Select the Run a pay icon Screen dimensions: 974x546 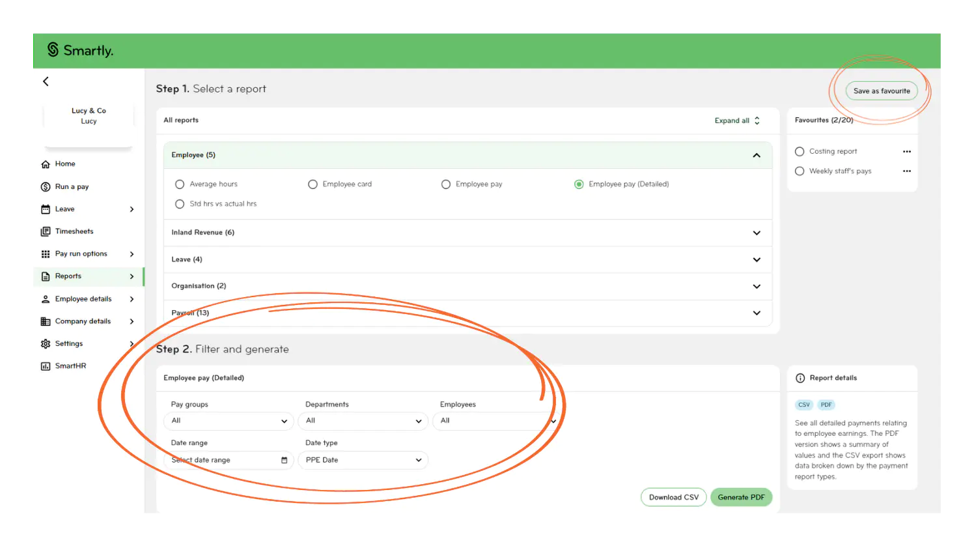coord(45,186)
